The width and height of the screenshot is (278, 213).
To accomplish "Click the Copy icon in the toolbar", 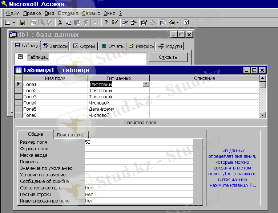I will pos(68,22).
